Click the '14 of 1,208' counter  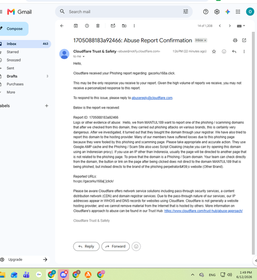[x=205, y=26]
